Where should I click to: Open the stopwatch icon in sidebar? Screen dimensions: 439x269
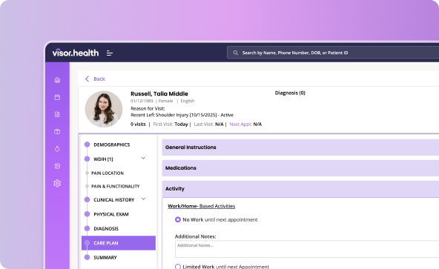pos(57,149)
